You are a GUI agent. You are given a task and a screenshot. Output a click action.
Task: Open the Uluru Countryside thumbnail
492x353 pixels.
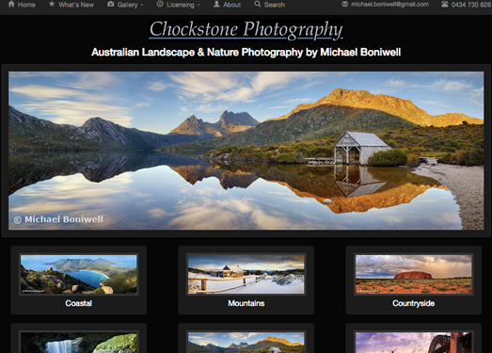tap(414, 274)
